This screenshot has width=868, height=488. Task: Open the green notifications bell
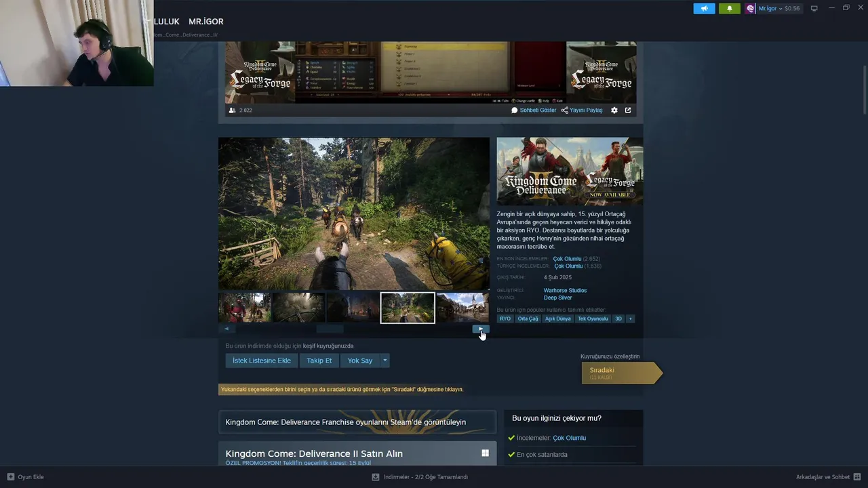click(730, 8)
